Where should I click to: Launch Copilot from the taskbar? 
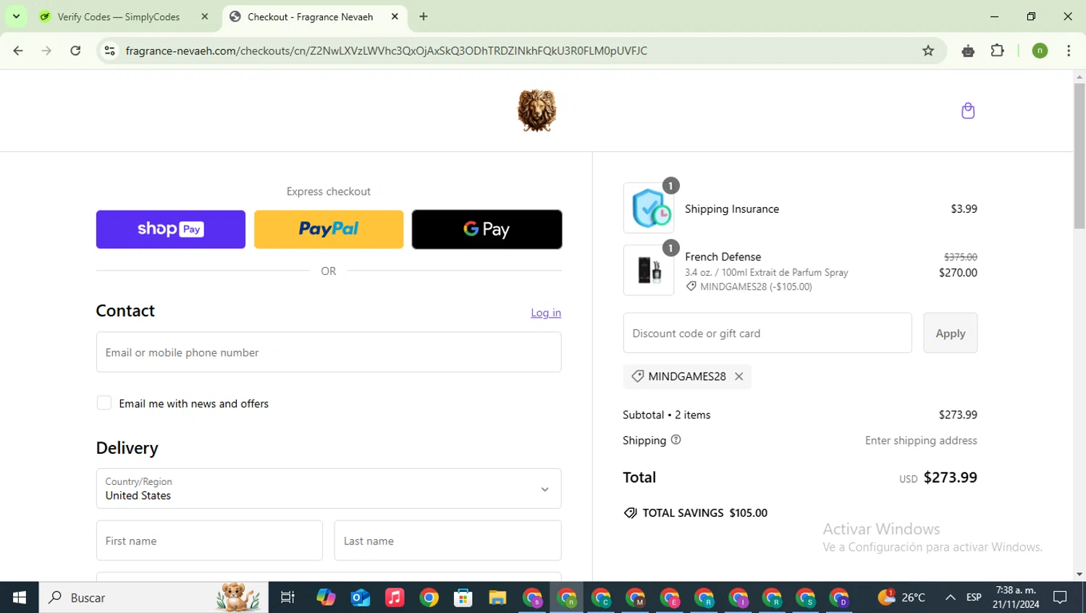[326, 598]
